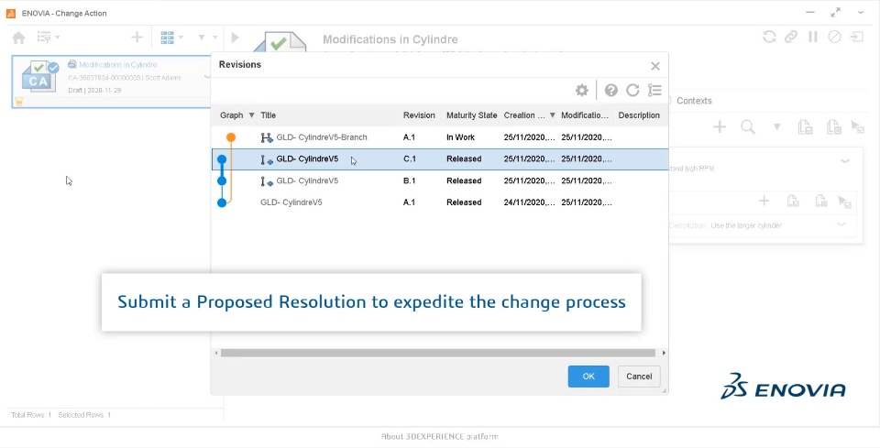
Task: Open the Revisions dialog settings gear
Action: coord(581,90)
